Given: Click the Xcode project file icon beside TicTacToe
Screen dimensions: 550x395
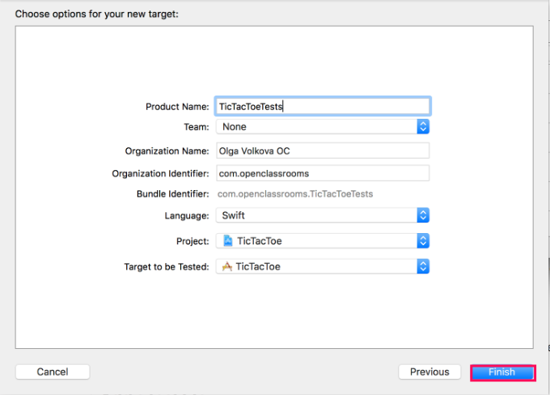Looking at the screenshot, I should point(228,241).
